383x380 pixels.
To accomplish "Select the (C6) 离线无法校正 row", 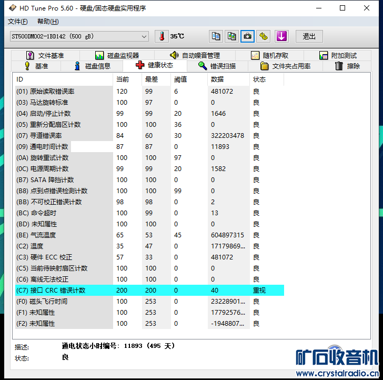I will (149, 279).
